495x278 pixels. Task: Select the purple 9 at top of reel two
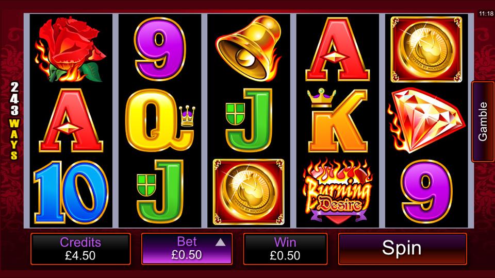tap(160, 48)
